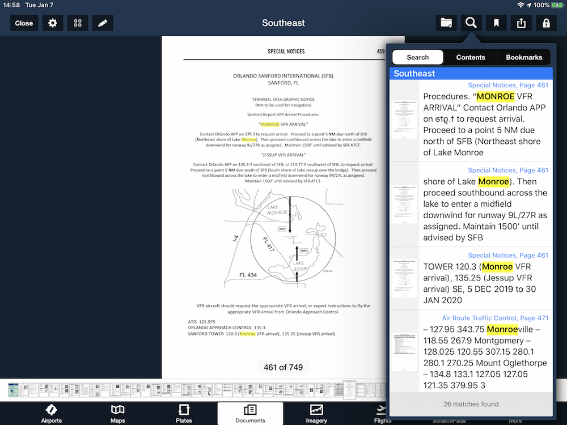Open the Maps tab
The image size is (567, 425).
[118, 414]
